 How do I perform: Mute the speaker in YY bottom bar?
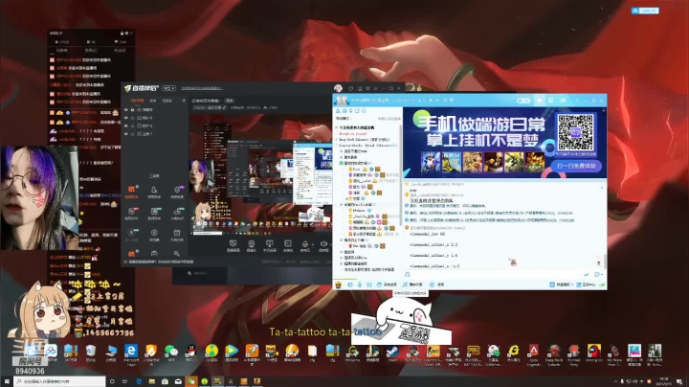click(350, 285)
